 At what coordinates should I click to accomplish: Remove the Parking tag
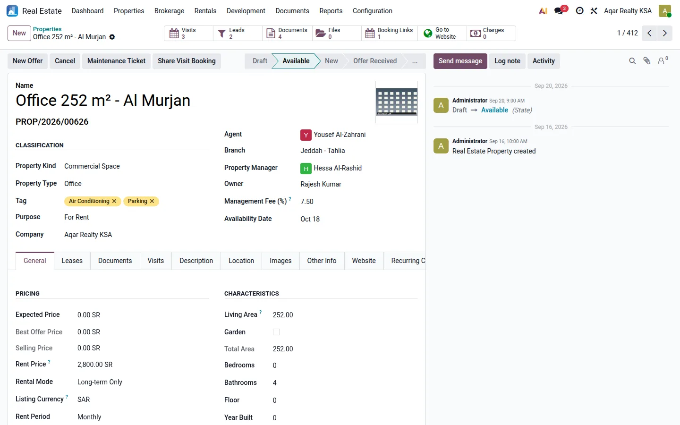point(152,201)
